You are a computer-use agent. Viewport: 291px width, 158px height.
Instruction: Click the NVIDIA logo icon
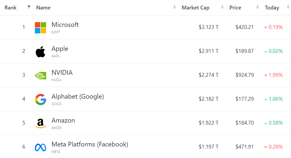(40, 75)
